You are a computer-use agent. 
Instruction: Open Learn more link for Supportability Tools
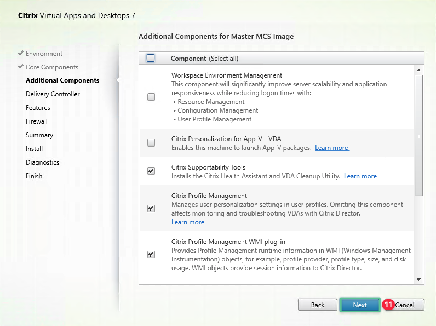click(360, 176)
